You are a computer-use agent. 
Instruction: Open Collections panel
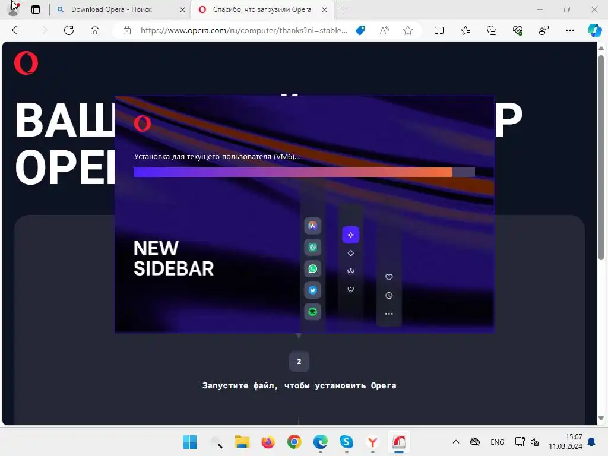(491, 30)
